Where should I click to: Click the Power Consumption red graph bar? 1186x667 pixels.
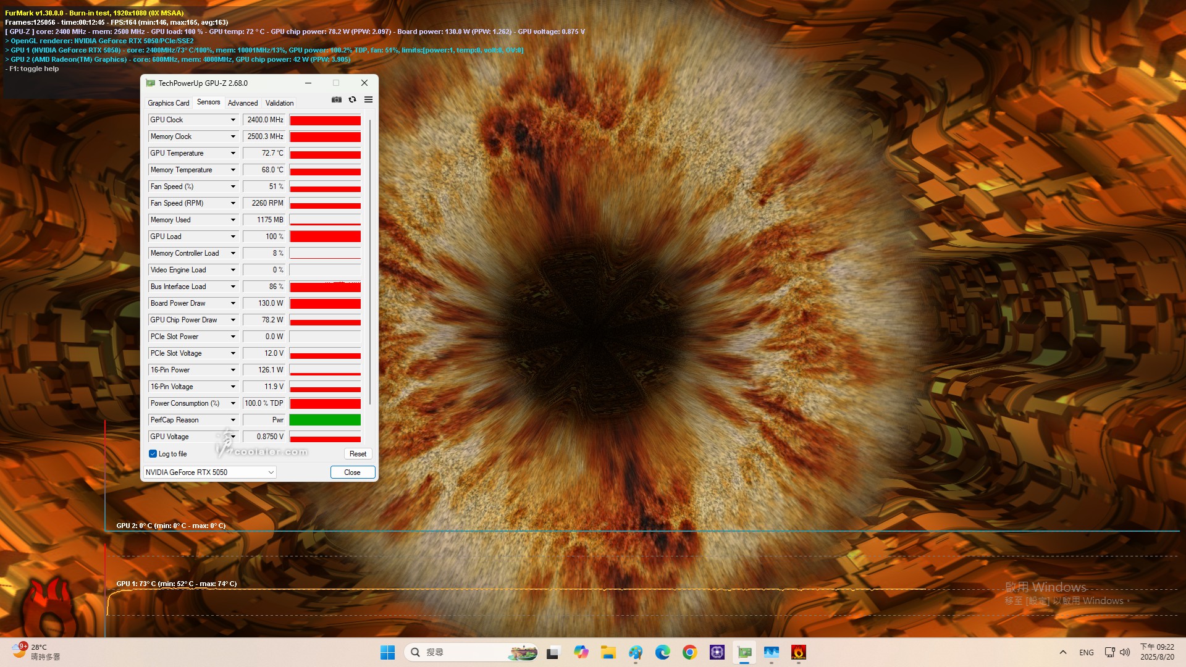pyautogui.click(x=325, y=403)
